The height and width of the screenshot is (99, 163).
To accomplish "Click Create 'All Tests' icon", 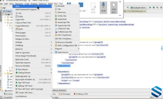I will point(17,92).
